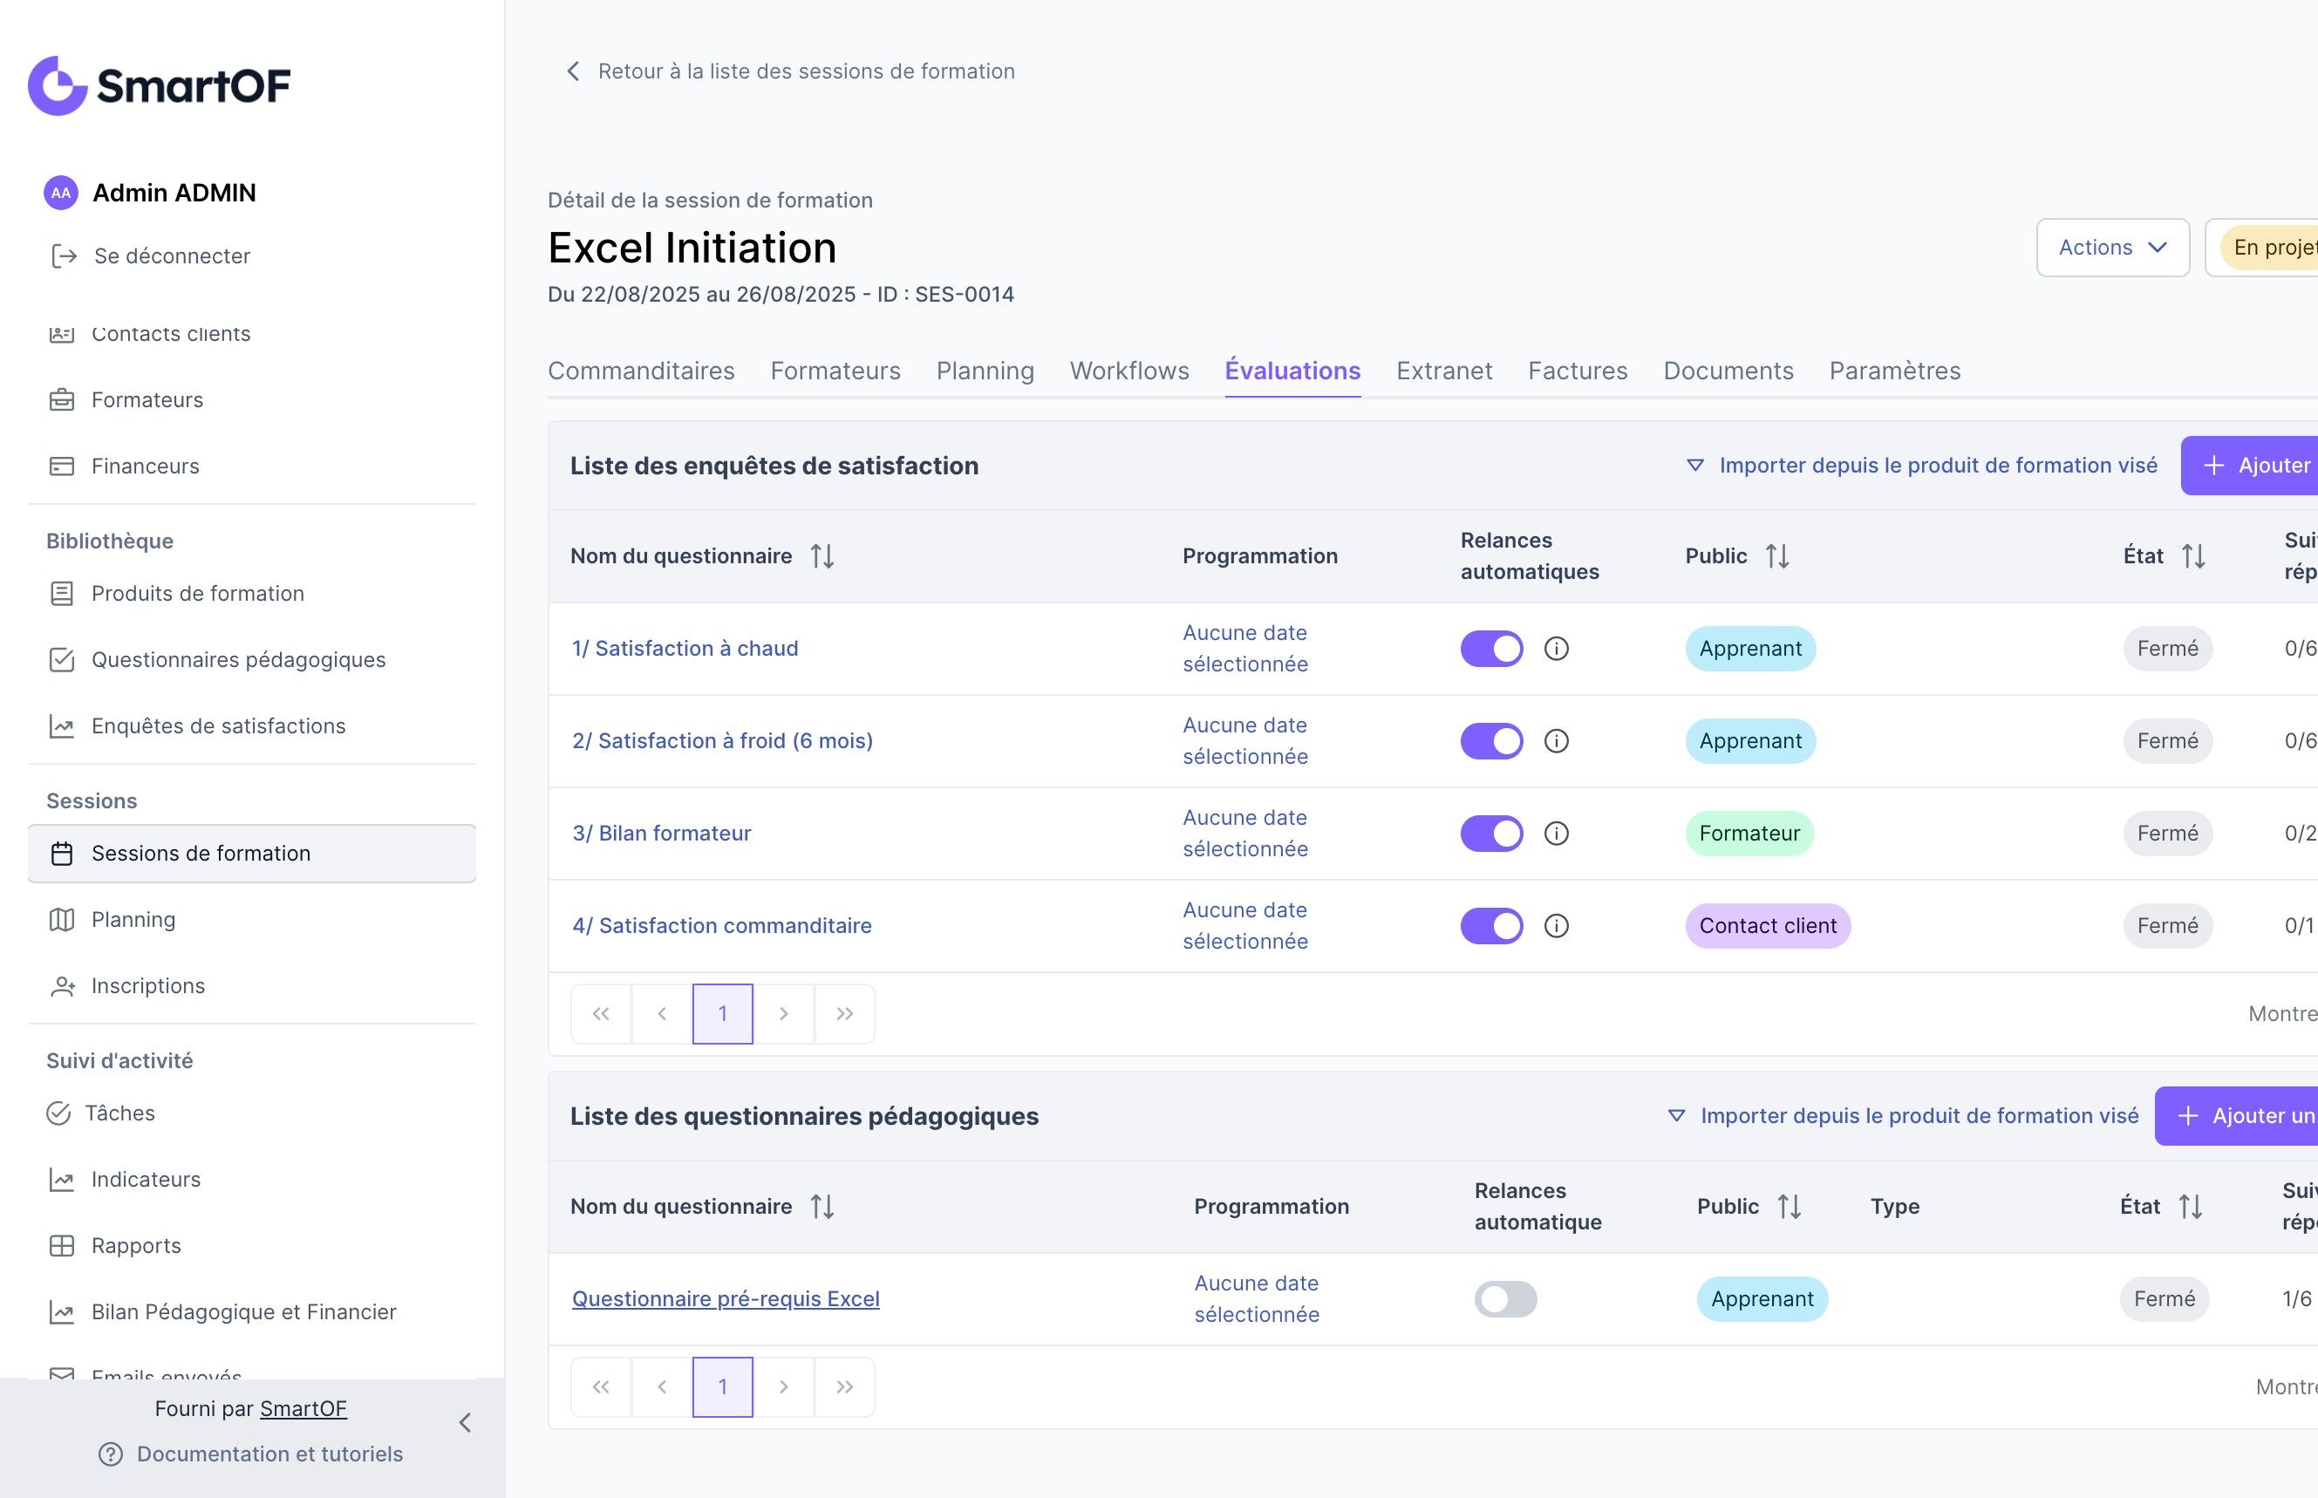Disable automatic reminders for Satisfaction à chaud
This screenshot has height=1498, width=2318.
[1490, 649]
